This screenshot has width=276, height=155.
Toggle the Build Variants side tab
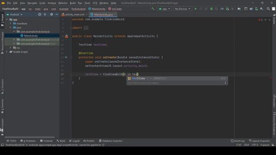(x=2, y=127)
